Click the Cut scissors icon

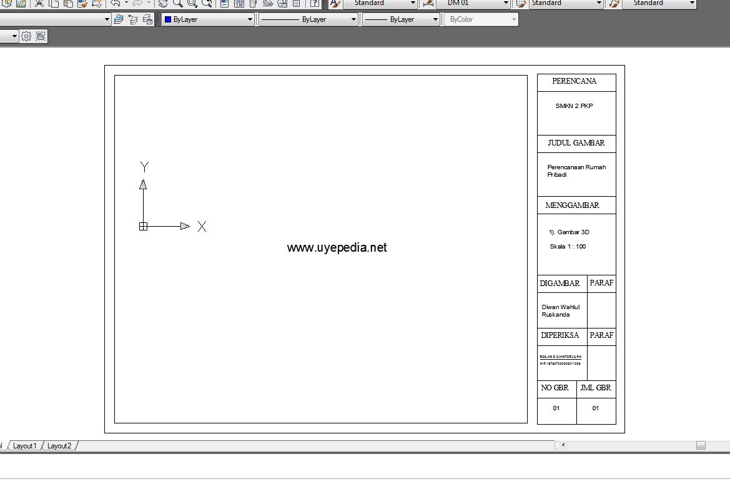(x=39, y=3)
